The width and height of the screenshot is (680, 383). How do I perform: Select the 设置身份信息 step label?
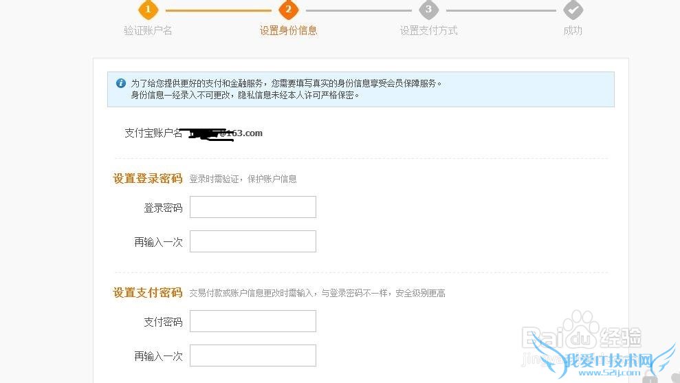point(288,30)
